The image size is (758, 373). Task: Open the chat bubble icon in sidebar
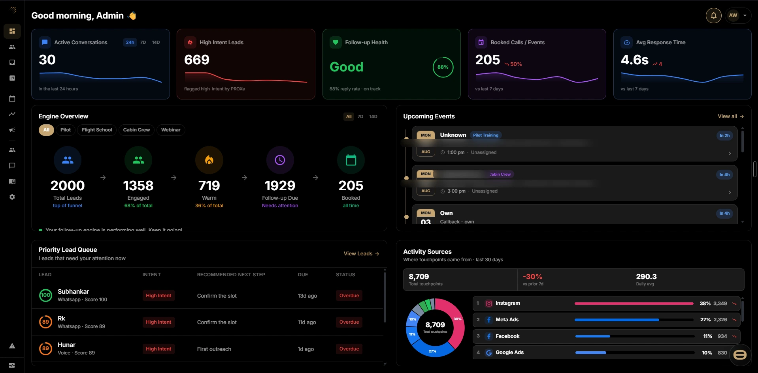[12, 166]
